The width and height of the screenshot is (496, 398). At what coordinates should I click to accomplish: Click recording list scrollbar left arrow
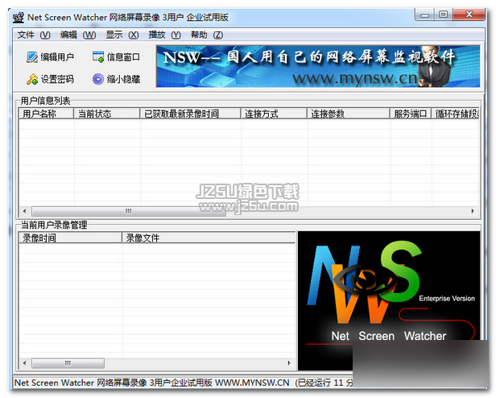[x=25, y=363]
